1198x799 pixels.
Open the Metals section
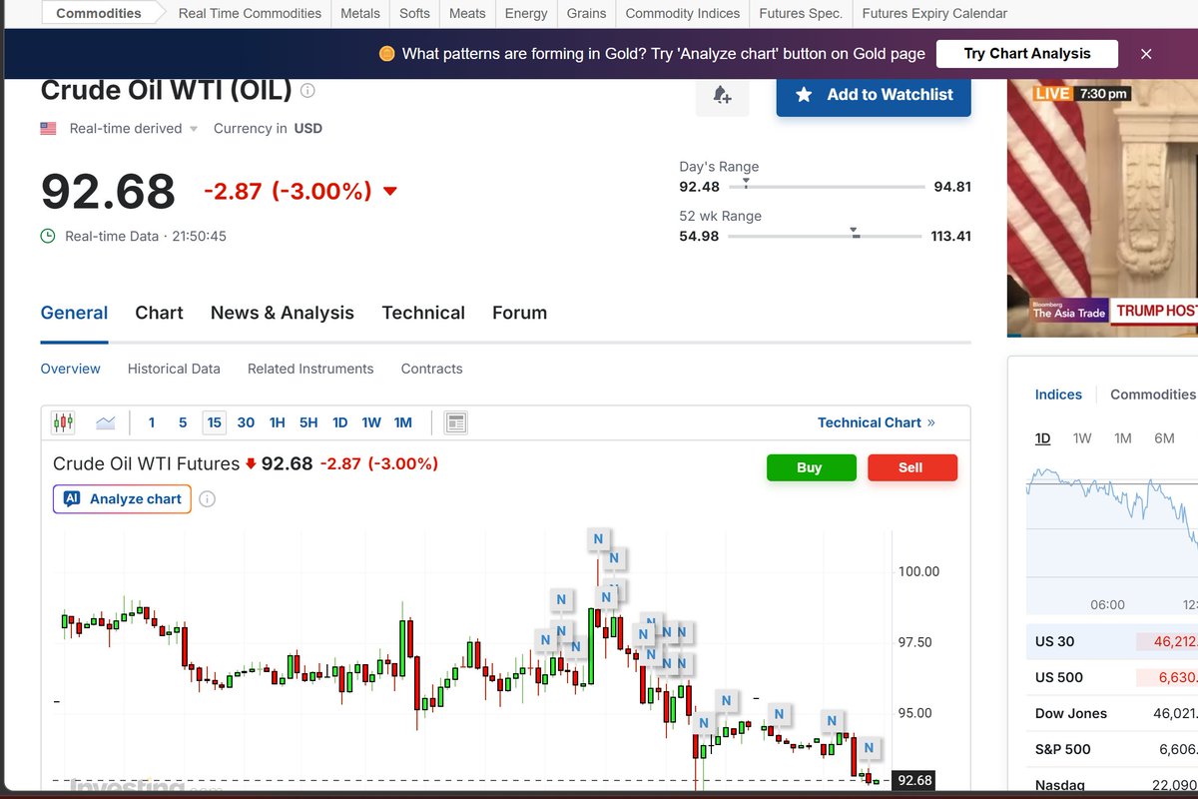(360, 13)
